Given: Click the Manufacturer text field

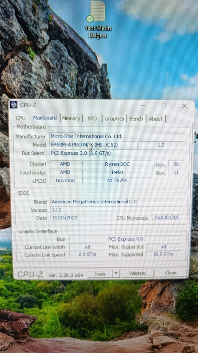Looking at the screenshot, I should (117, 136).
